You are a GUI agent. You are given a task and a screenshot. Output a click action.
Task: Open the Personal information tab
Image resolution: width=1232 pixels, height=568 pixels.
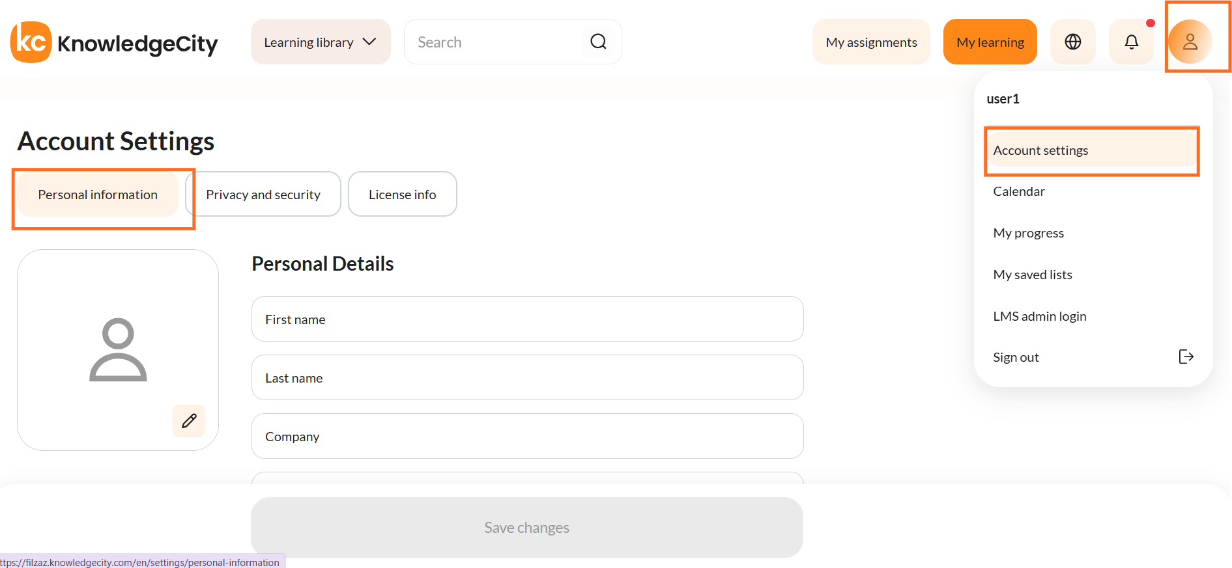point(98,195)
